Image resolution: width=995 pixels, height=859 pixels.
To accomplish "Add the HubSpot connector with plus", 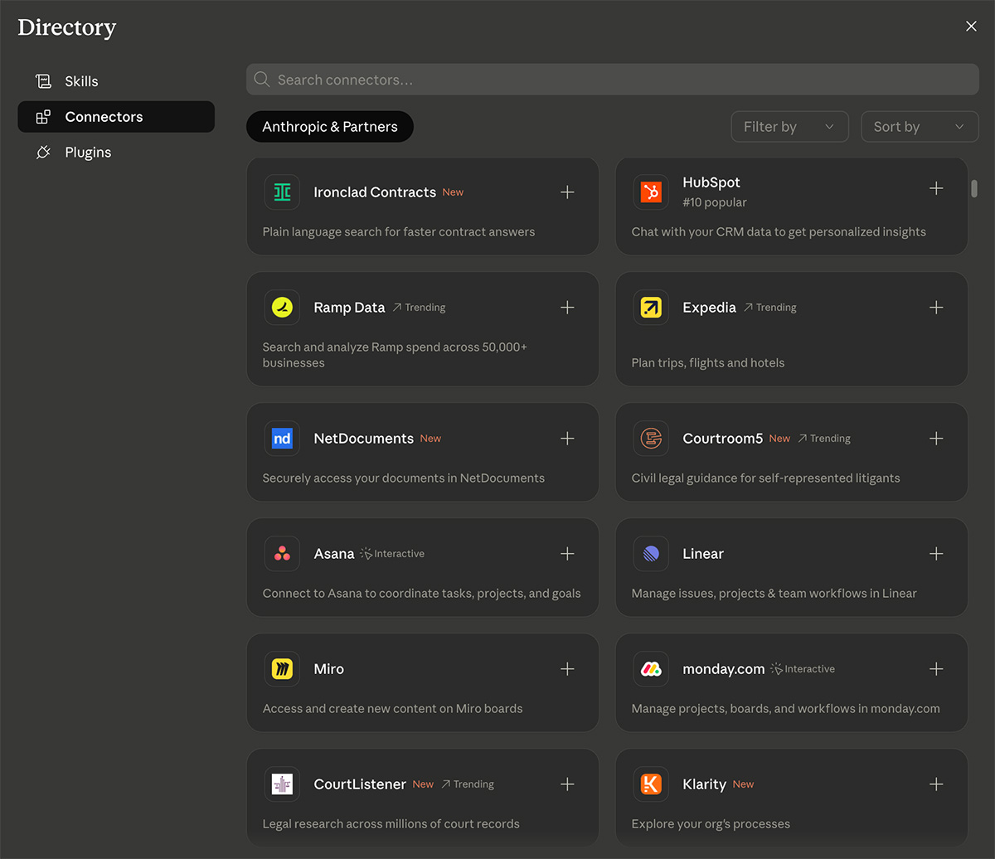I will 936,188.
